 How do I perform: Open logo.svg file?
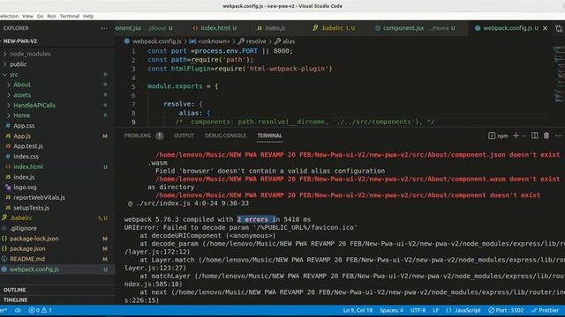[x=25, y=188]
